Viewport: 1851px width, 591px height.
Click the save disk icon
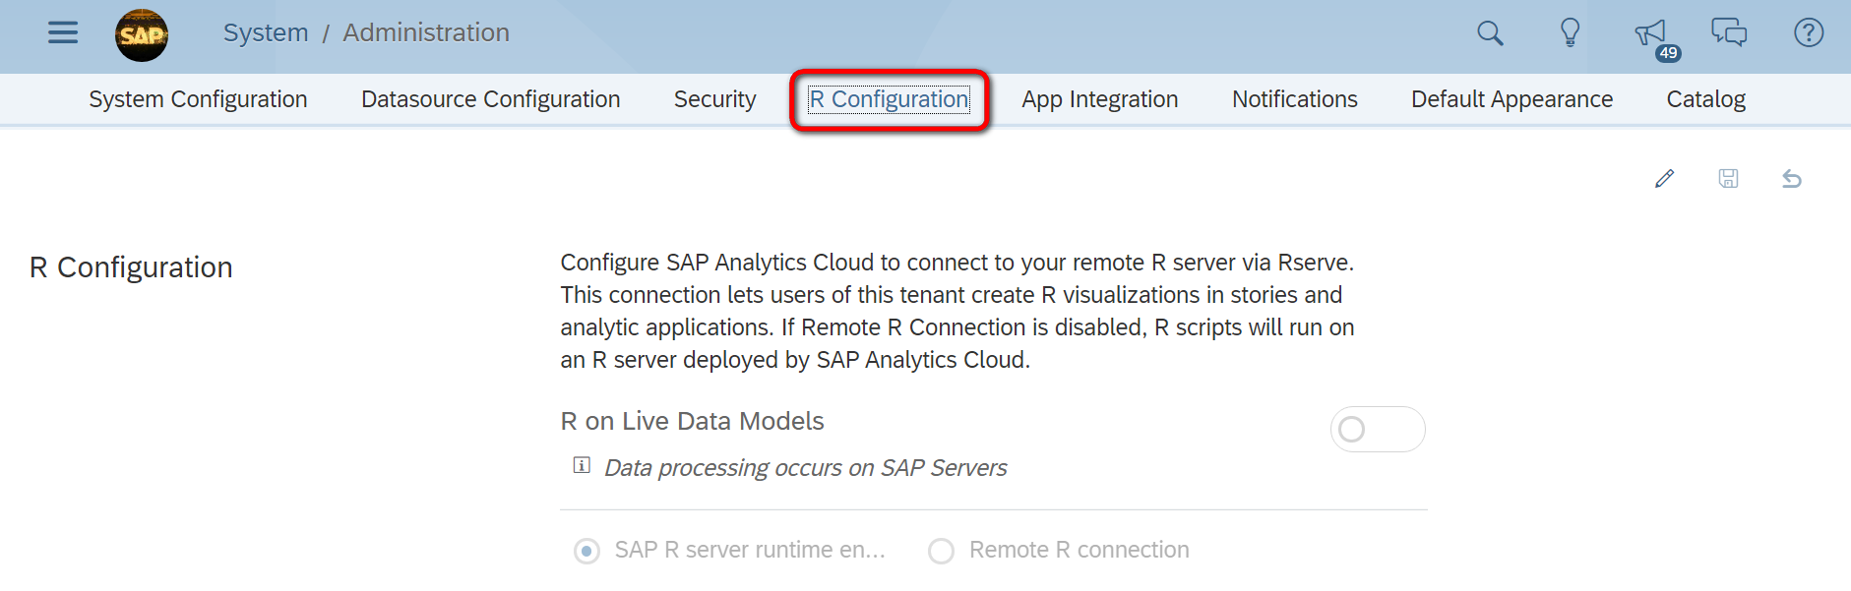point(1728,179)
